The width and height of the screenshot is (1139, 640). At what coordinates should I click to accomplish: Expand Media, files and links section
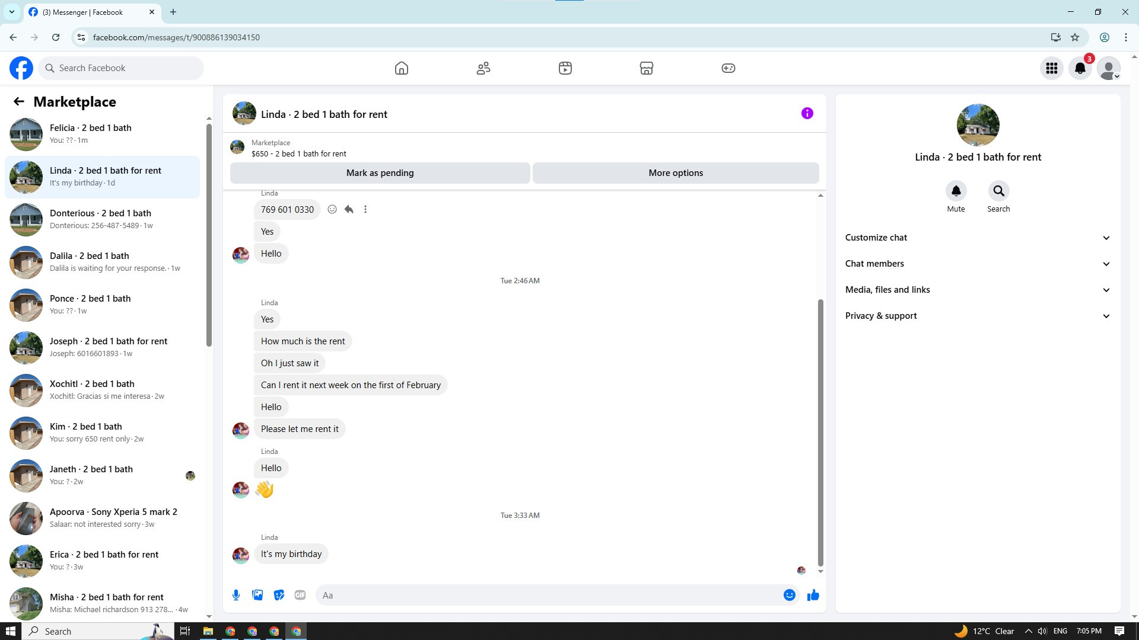click(x=978, y=290)
